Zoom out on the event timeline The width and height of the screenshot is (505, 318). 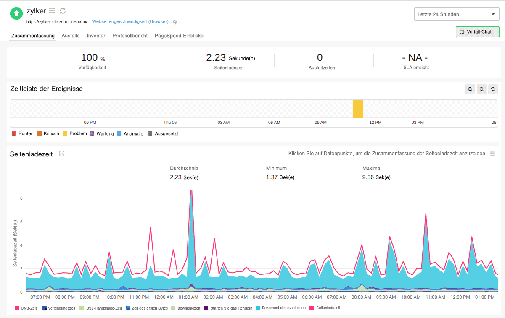pyautogui.click(x=481, y=89)
